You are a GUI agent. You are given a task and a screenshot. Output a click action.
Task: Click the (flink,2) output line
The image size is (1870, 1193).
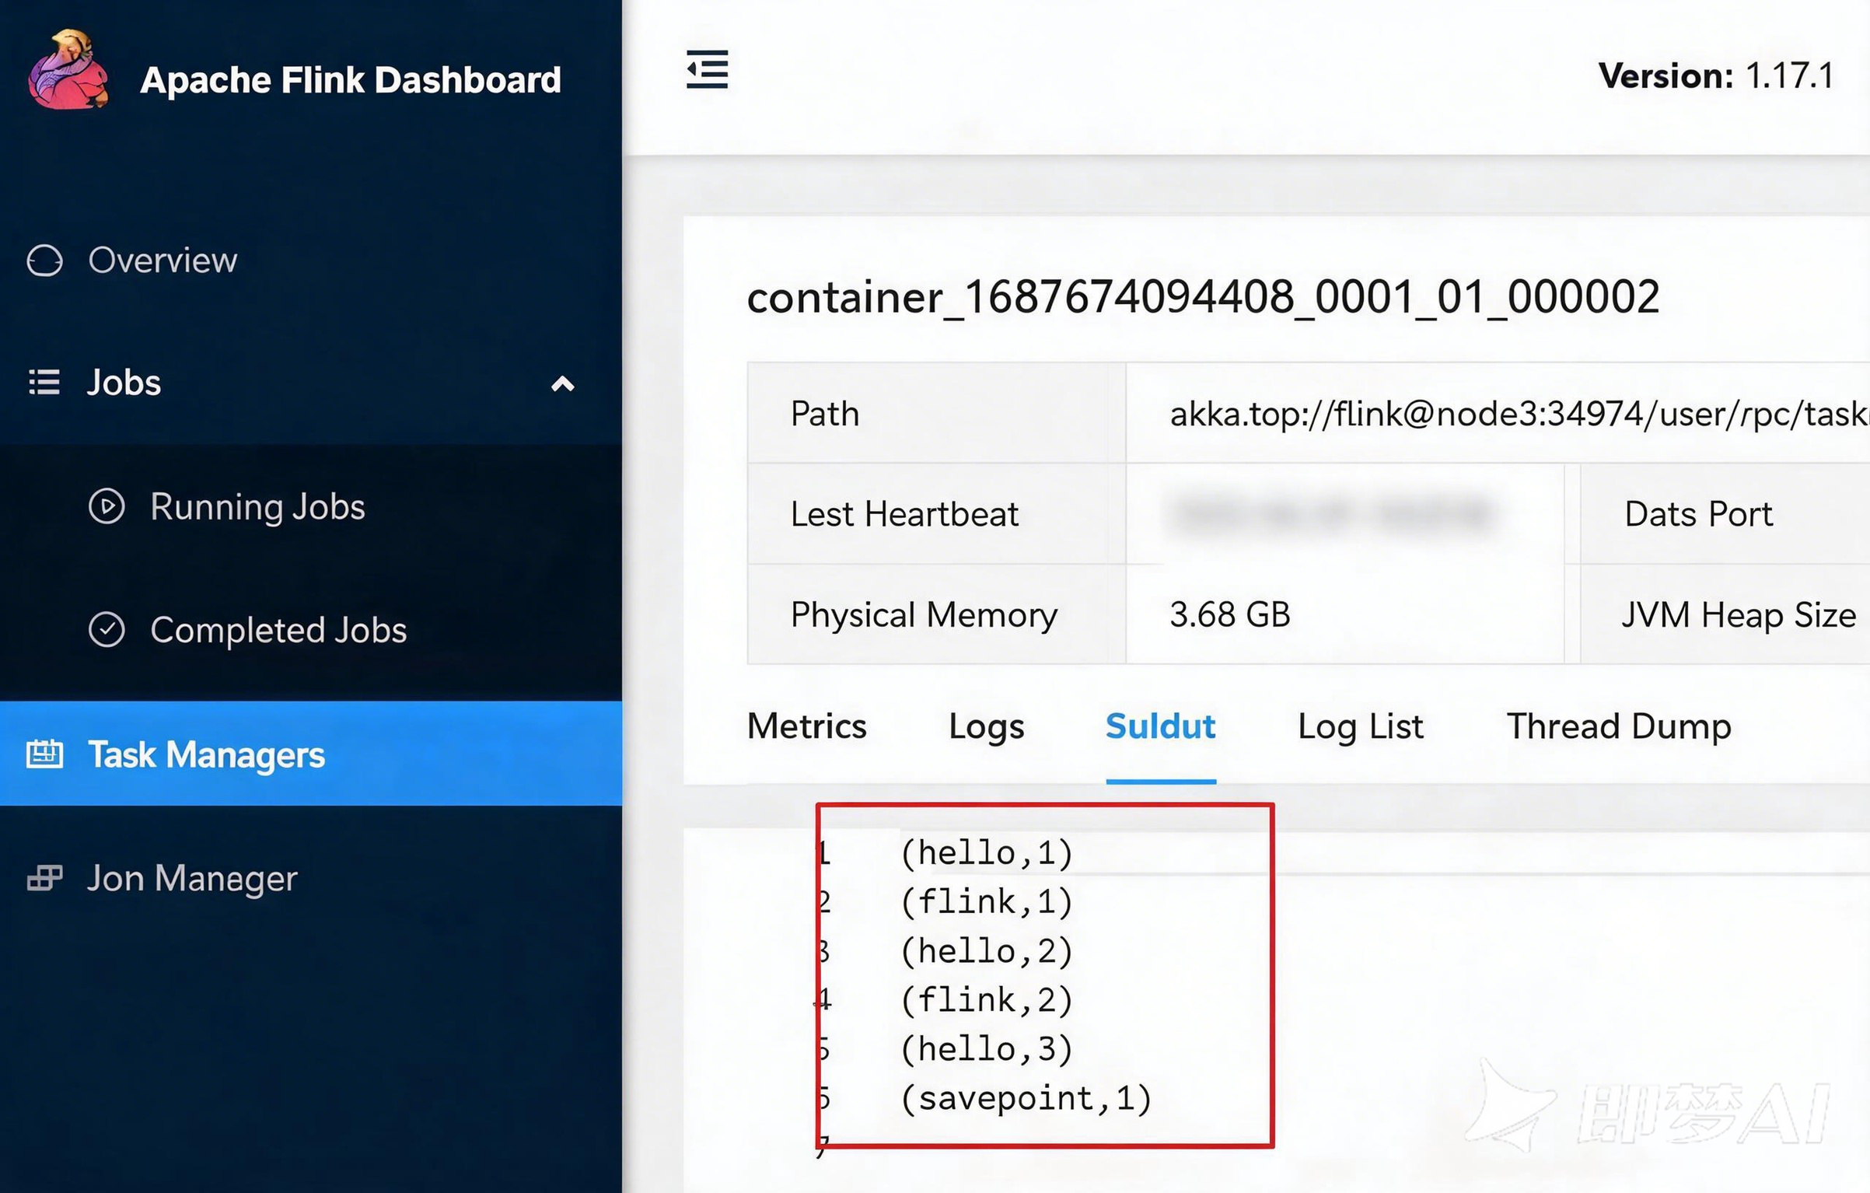point(987,1000)
